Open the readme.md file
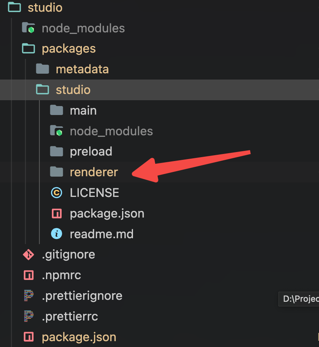The width and height of the screenshot is (319, 347). [101, 234]
